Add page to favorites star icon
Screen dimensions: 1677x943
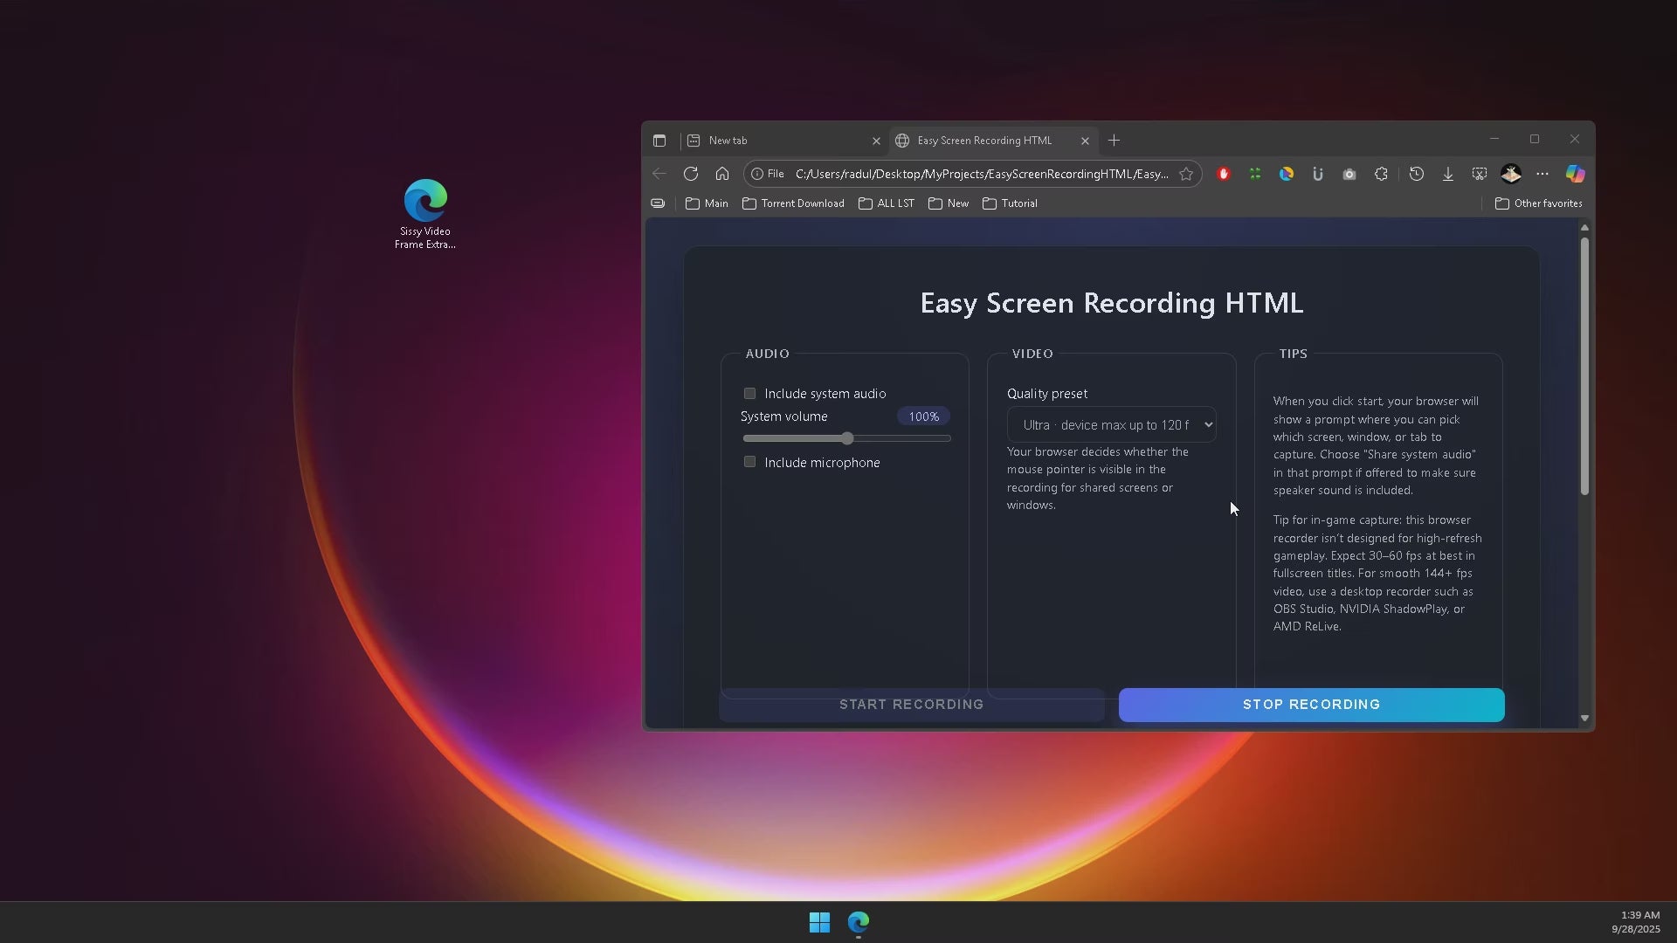tap(1186, 175)
